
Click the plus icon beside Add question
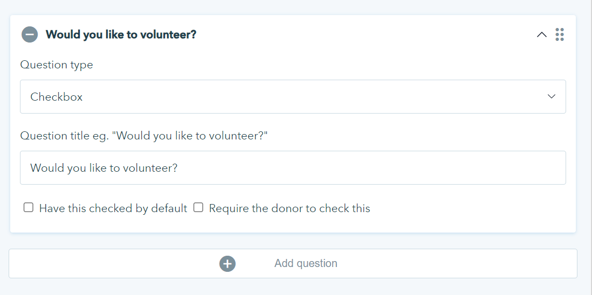[228, 263]
